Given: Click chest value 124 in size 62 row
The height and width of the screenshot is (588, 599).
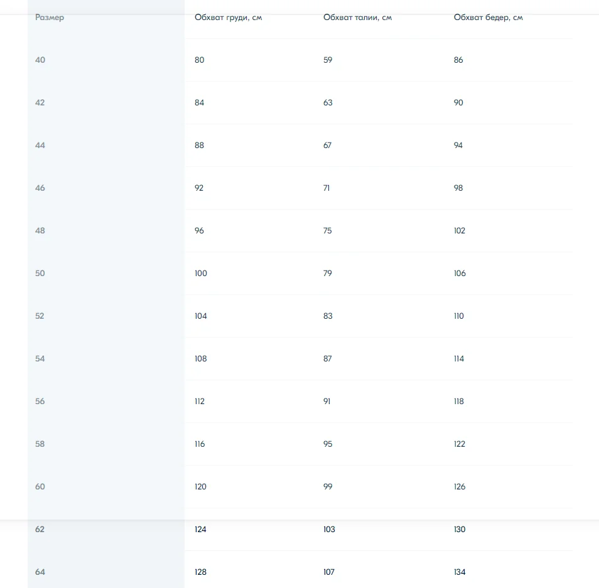Looking at the screenshot, I should [200, 529].
